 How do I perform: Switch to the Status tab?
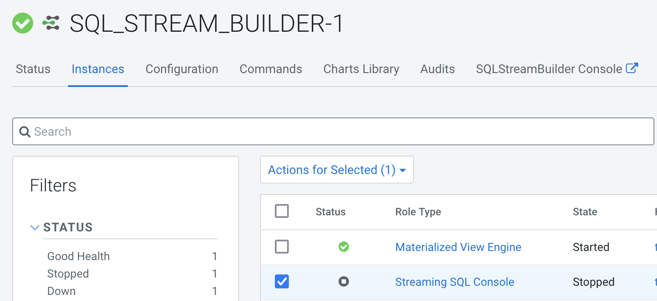(x=33, y=69)
